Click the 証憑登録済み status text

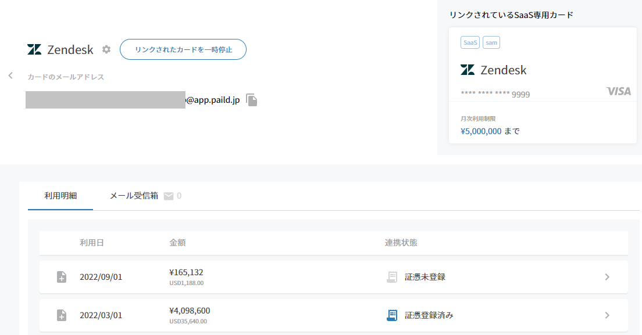click(429, 315)
